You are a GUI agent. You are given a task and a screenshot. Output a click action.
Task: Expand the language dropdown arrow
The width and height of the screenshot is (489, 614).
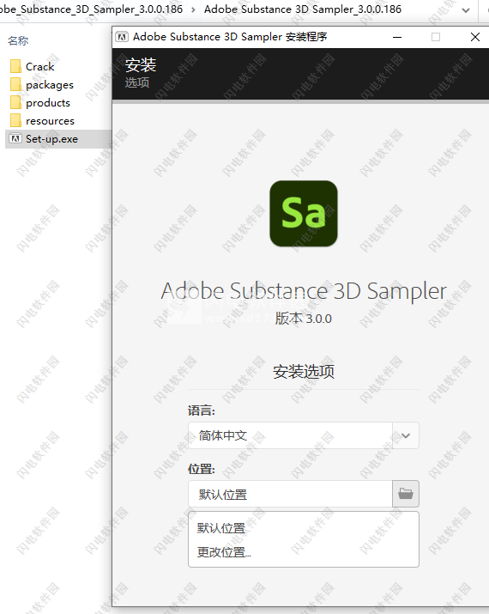click(406, 435)
